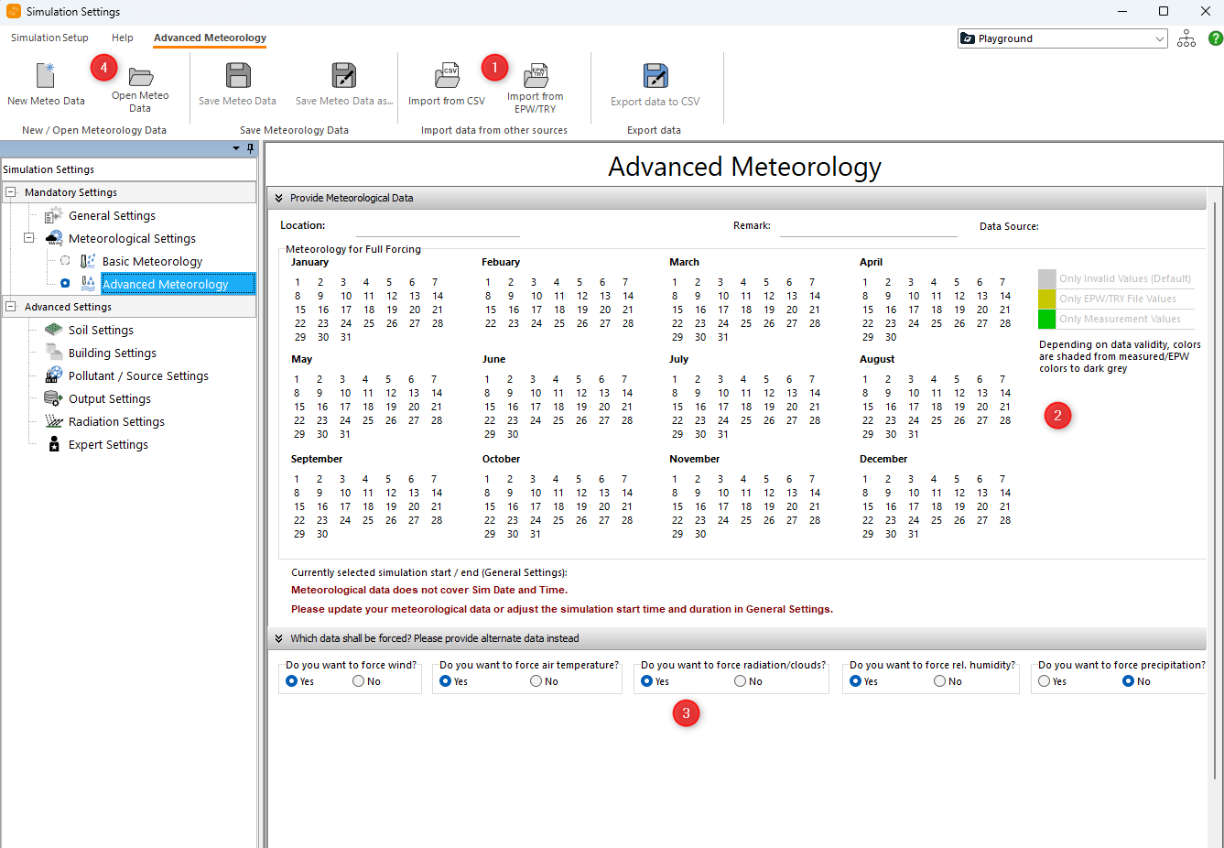Select Basic Meteorology in the tree

point(152,261)
